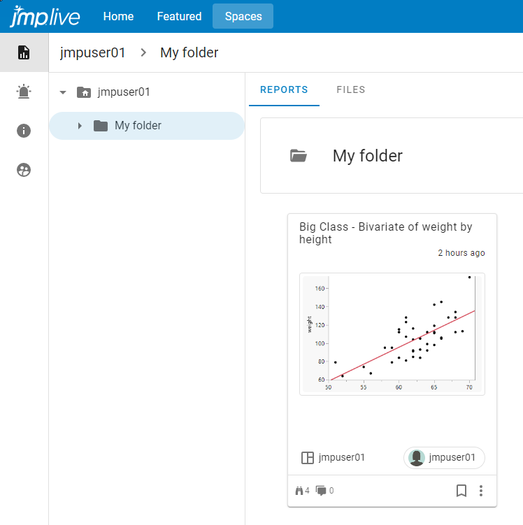The image size is (523, 525).
Task: Collapse the jmpuser01 tree node
Action: (63, 92)
